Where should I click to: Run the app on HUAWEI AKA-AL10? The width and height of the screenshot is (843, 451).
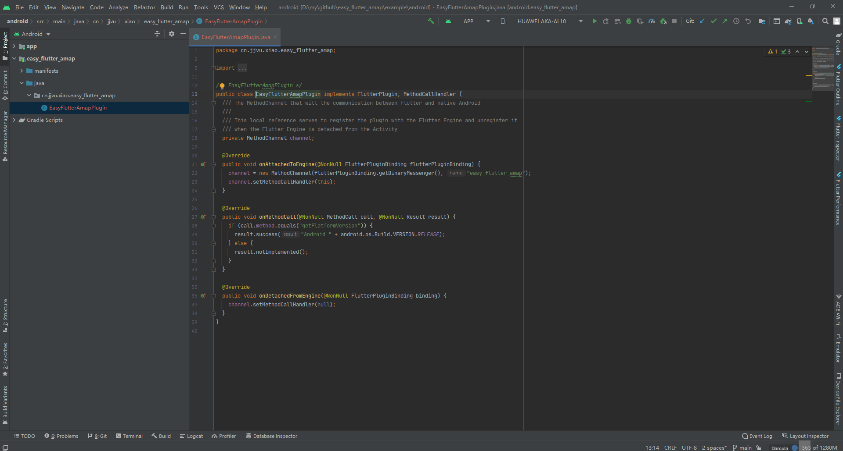(594, 21)
